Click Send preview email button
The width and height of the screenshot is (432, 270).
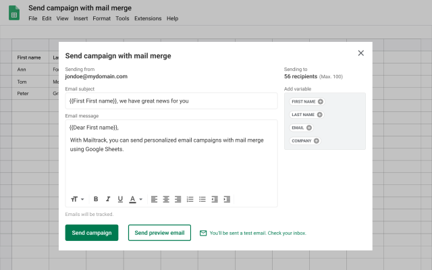point(159,233)
